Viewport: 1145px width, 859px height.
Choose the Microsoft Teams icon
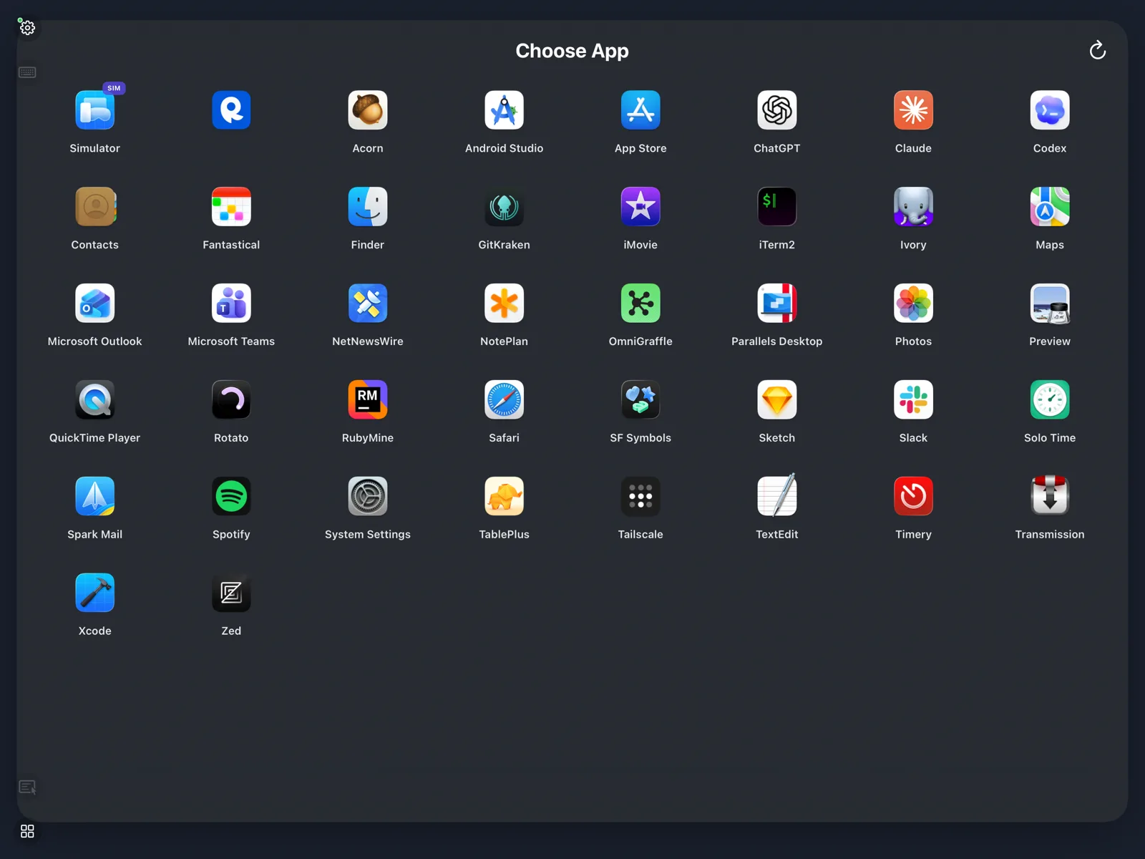click(x=231, y=304)
